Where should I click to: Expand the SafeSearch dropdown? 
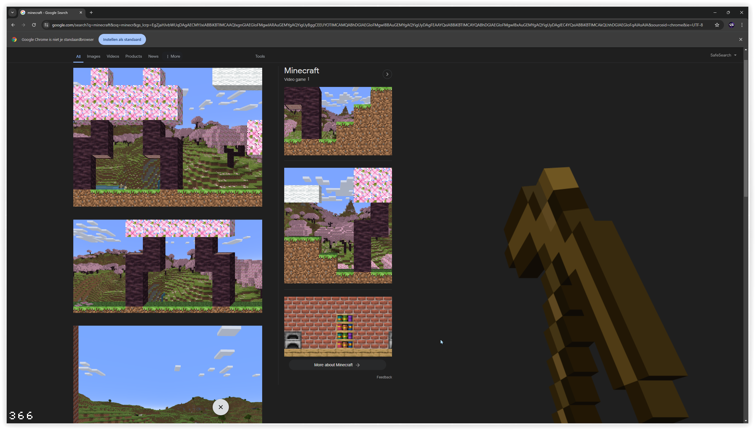[723, 55]
